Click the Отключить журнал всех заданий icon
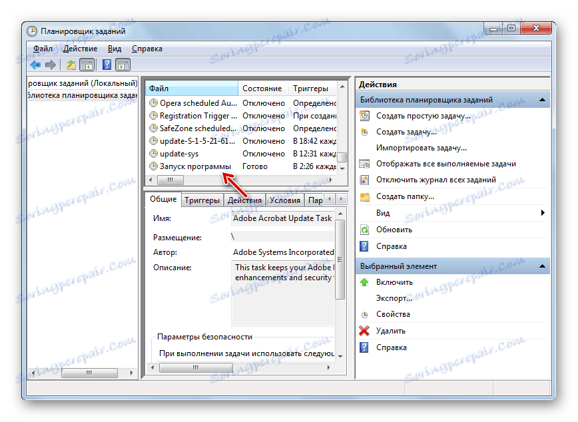 pos(364,180)
